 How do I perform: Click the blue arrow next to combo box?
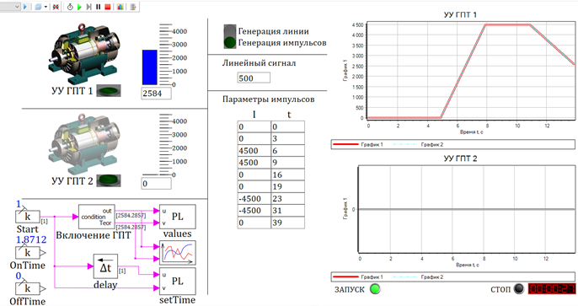click(x=25, y=7)
